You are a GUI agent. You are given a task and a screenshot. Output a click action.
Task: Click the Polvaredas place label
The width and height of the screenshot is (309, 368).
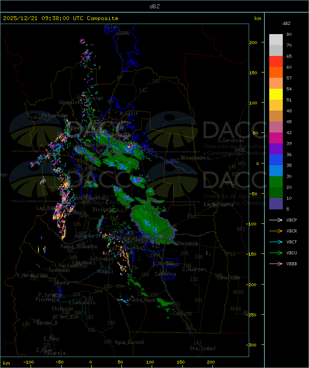point(55,115)
